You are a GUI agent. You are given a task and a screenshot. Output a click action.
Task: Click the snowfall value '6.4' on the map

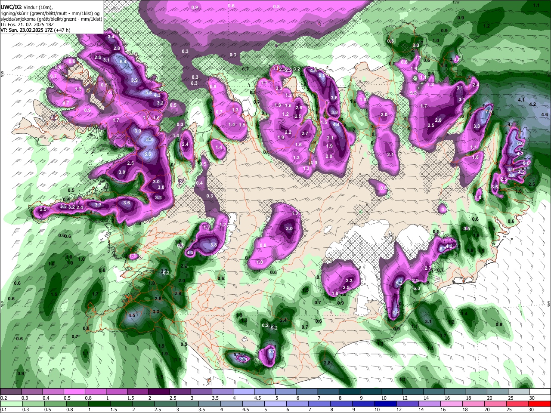point(123,62)
